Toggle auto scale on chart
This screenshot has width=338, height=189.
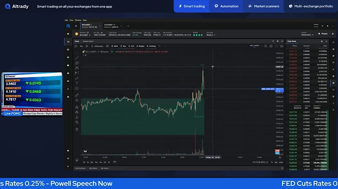click(281, 162)
